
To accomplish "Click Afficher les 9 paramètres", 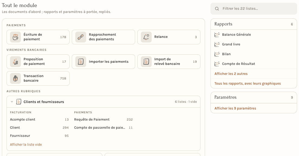I will pos(235,108).
